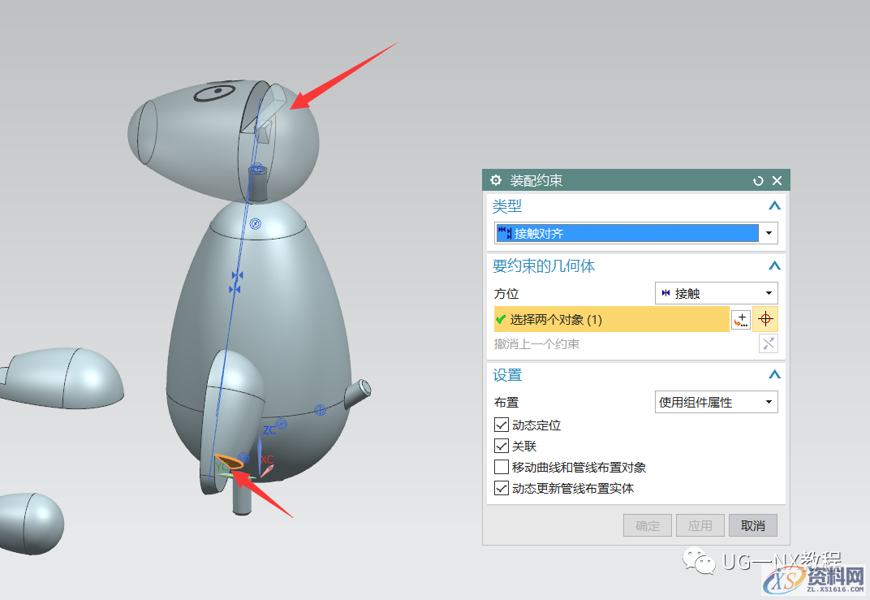Viewport: 870px width, 600px height.
Task: Click the gear icon in 装配约束 title bar
Action: click(x=496, y=180)
